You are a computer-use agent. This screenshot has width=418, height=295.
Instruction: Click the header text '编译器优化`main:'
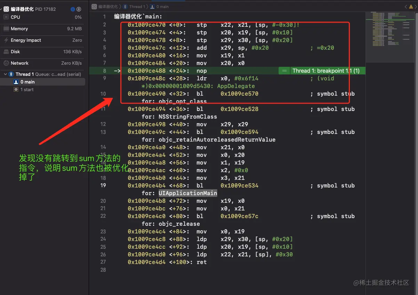click(138, 16)
